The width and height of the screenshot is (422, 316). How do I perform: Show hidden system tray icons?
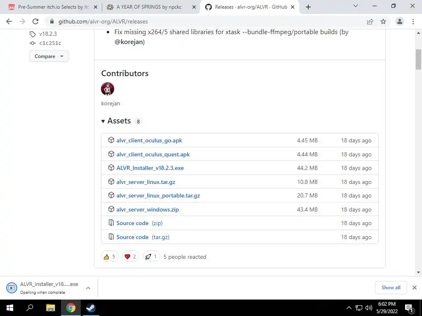349,308
